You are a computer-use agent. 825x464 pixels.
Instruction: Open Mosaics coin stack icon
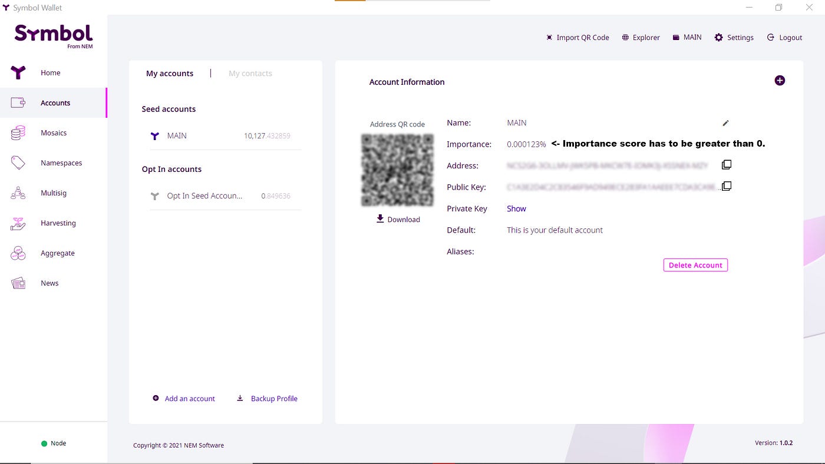[18, 133]
